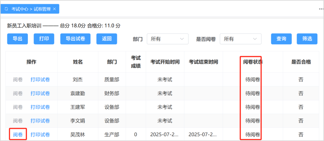Screen dimensions: 324x141
Task: Click 打印试卷 for 吴茂林
Action: point(40,135)
